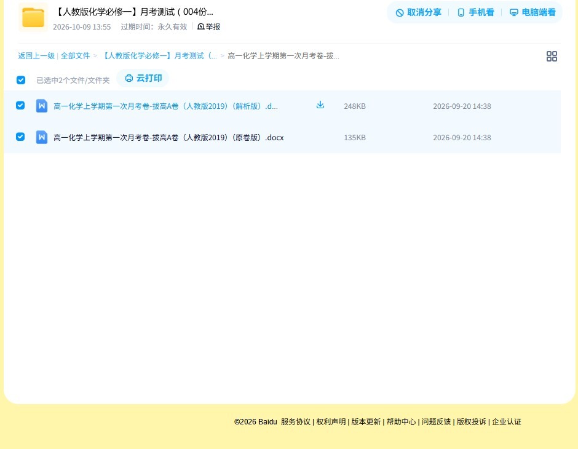The height and width of the screenshot is (449, 578).
Task: Open 云打印 cloud print
Action: pos(143,78)
